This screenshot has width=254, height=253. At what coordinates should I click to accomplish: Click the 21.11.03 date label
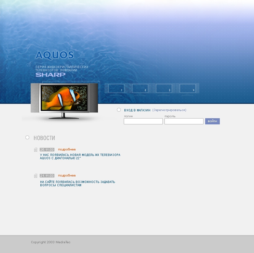pyautogui.click(x=47, y=176)
